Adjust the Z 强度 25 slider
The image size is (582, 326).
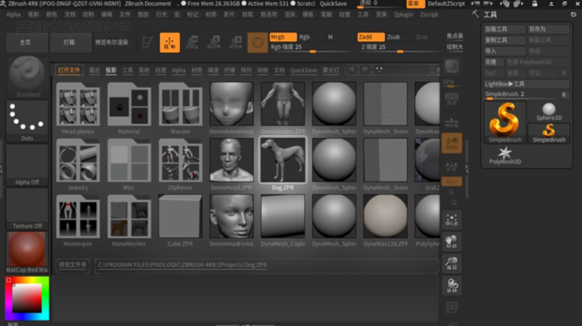click(399, 47)
